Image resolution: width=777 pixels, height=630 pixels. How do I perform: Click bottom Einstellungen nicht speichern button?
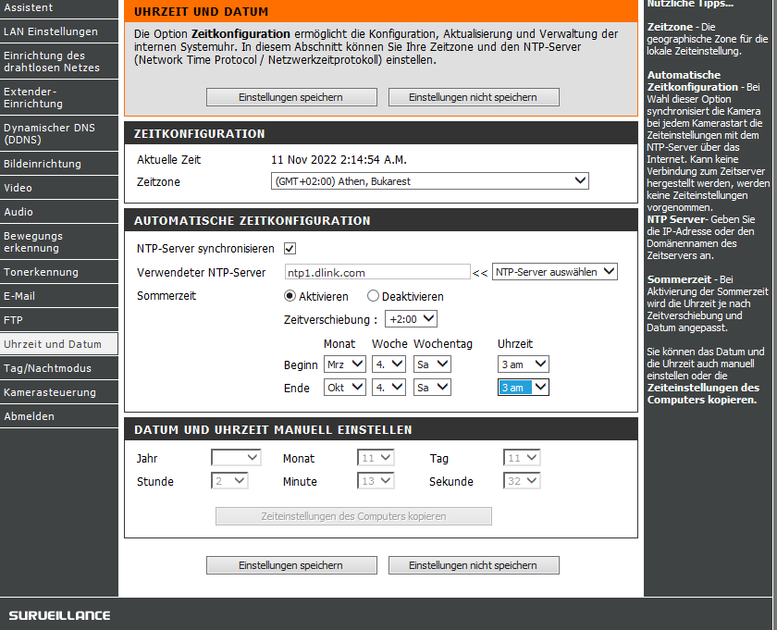pyautogui.click(x=474, y=565)
